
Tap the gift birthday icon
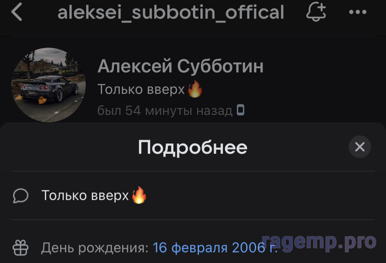pos(21,248)
